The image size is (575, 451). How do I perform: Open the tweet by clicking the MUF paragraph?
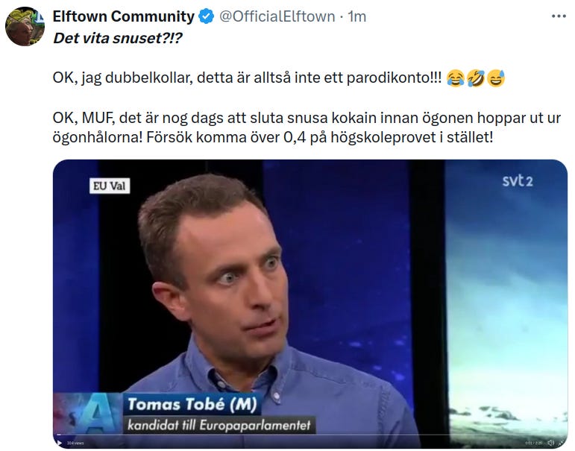pos(307,127)
